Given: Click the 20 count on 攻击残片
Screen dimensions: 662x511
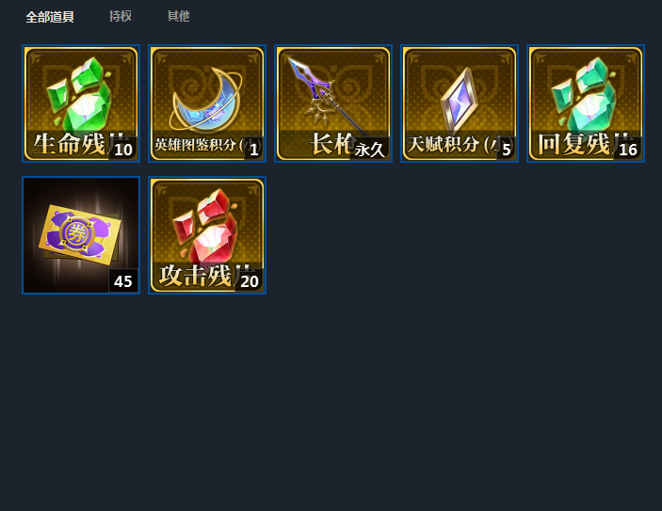Looking at the screenshot, I should tap(250, 281).
